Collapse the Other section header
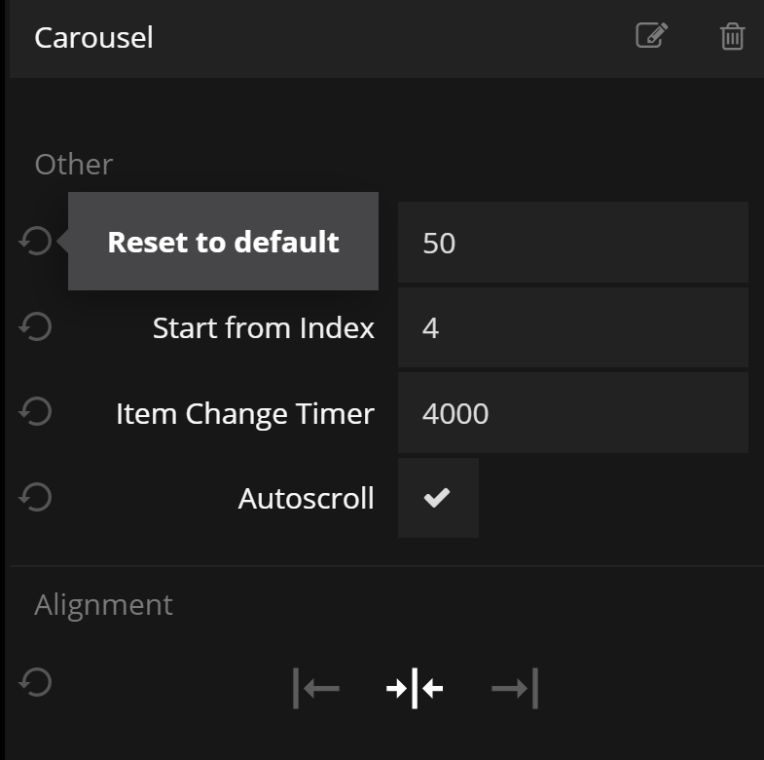The height and width of the screenshot is (760, 764). pos(74,164)
